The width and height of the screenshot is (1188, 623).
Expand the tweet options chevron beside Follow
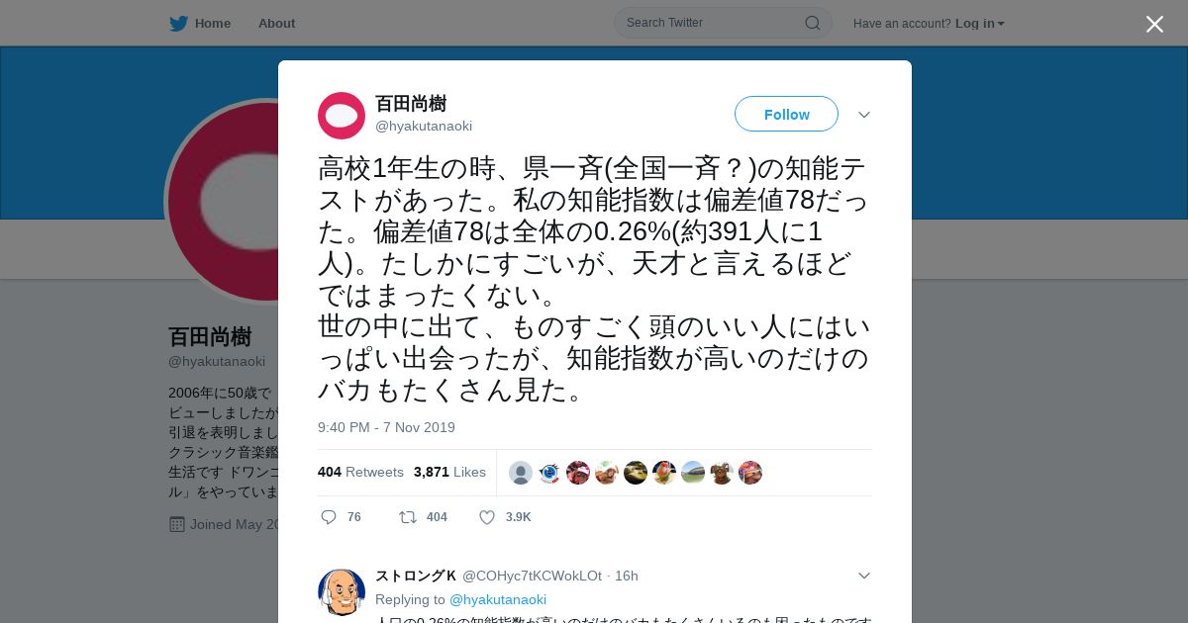[x=864, y=115]
